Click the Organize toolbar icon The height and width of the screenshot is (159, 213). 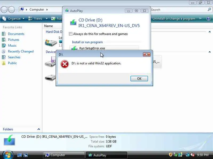[x=4, y=19]
